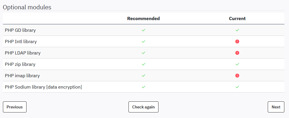289x118 pixels.
Task: Click recommended checkmark for PHP Intl library
Action: [143, 41]
